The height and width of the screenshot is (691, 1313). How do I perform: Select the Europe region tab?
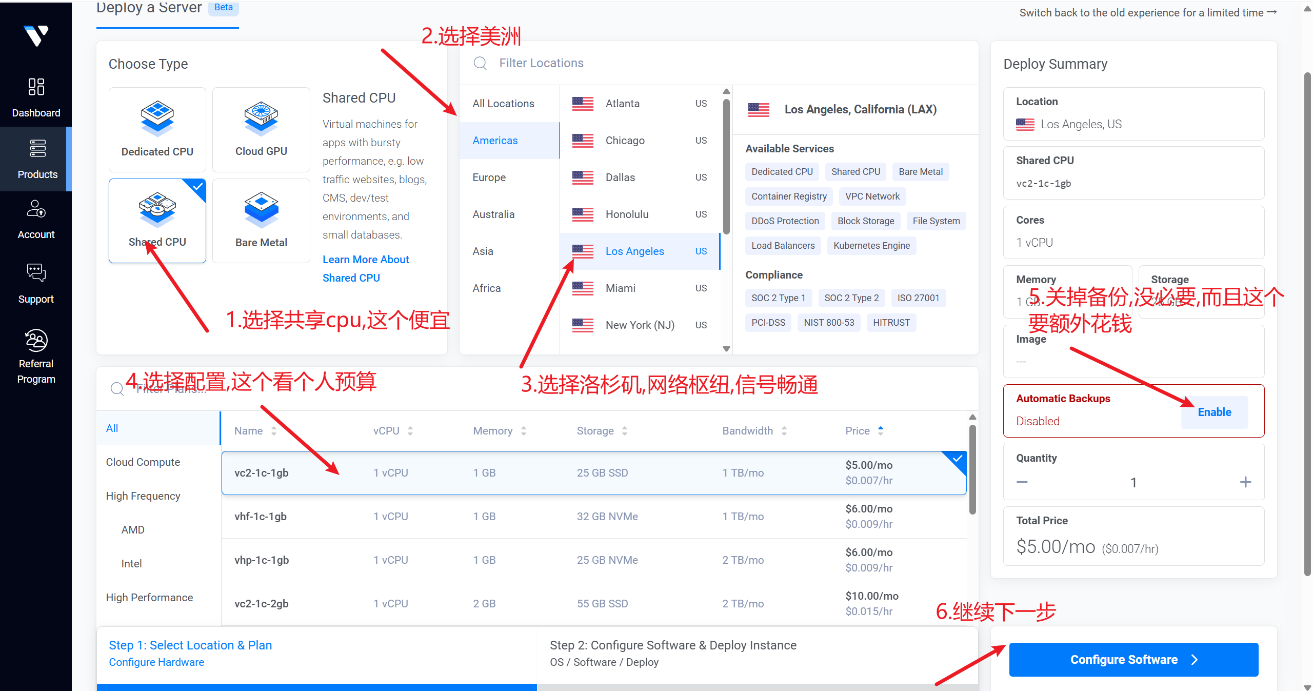(509, 177)
